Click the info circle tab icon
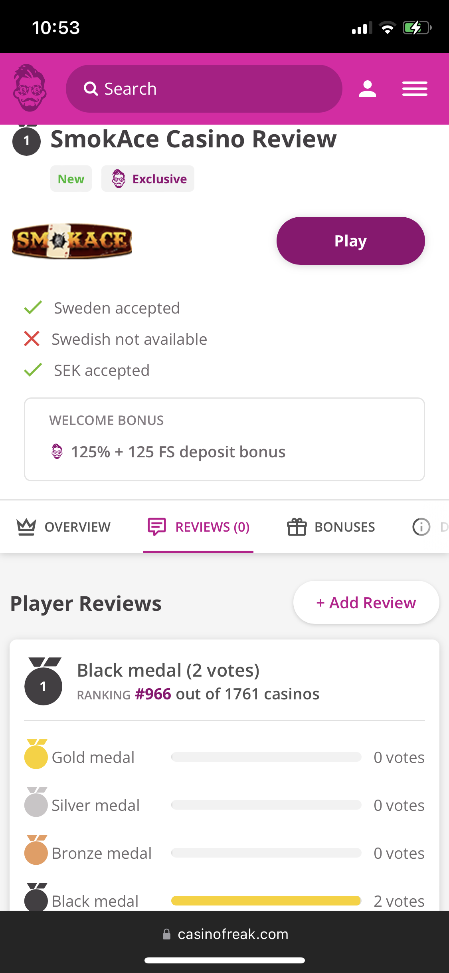 421,527
